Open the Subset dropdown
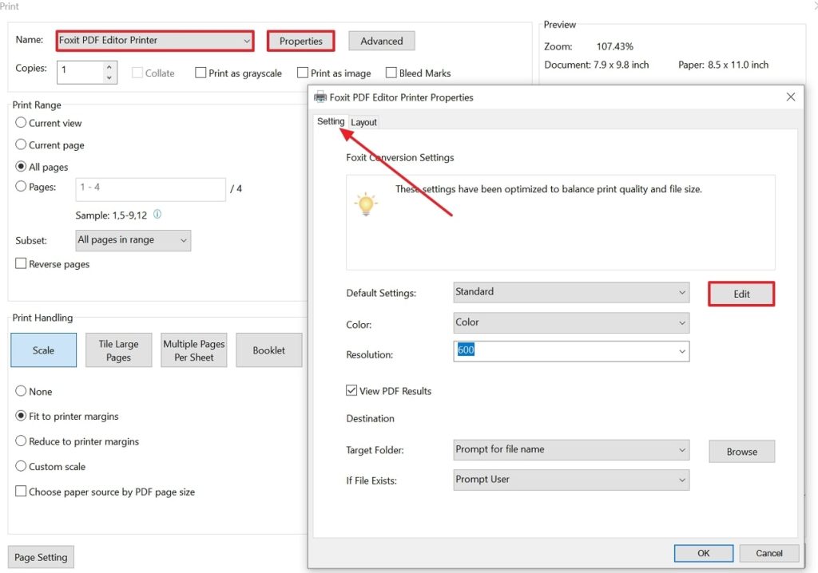 click(133, 240)
